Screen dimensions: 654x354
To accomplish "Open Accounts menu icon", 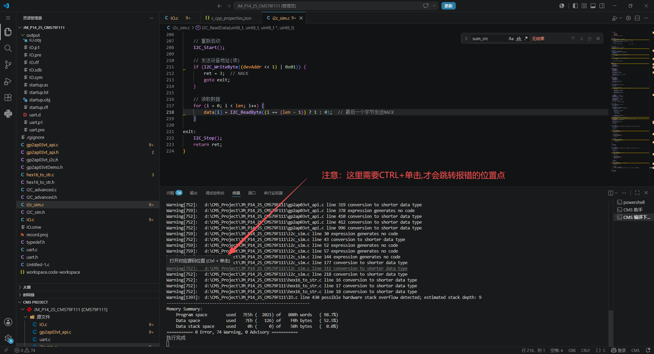I will 8,322.
